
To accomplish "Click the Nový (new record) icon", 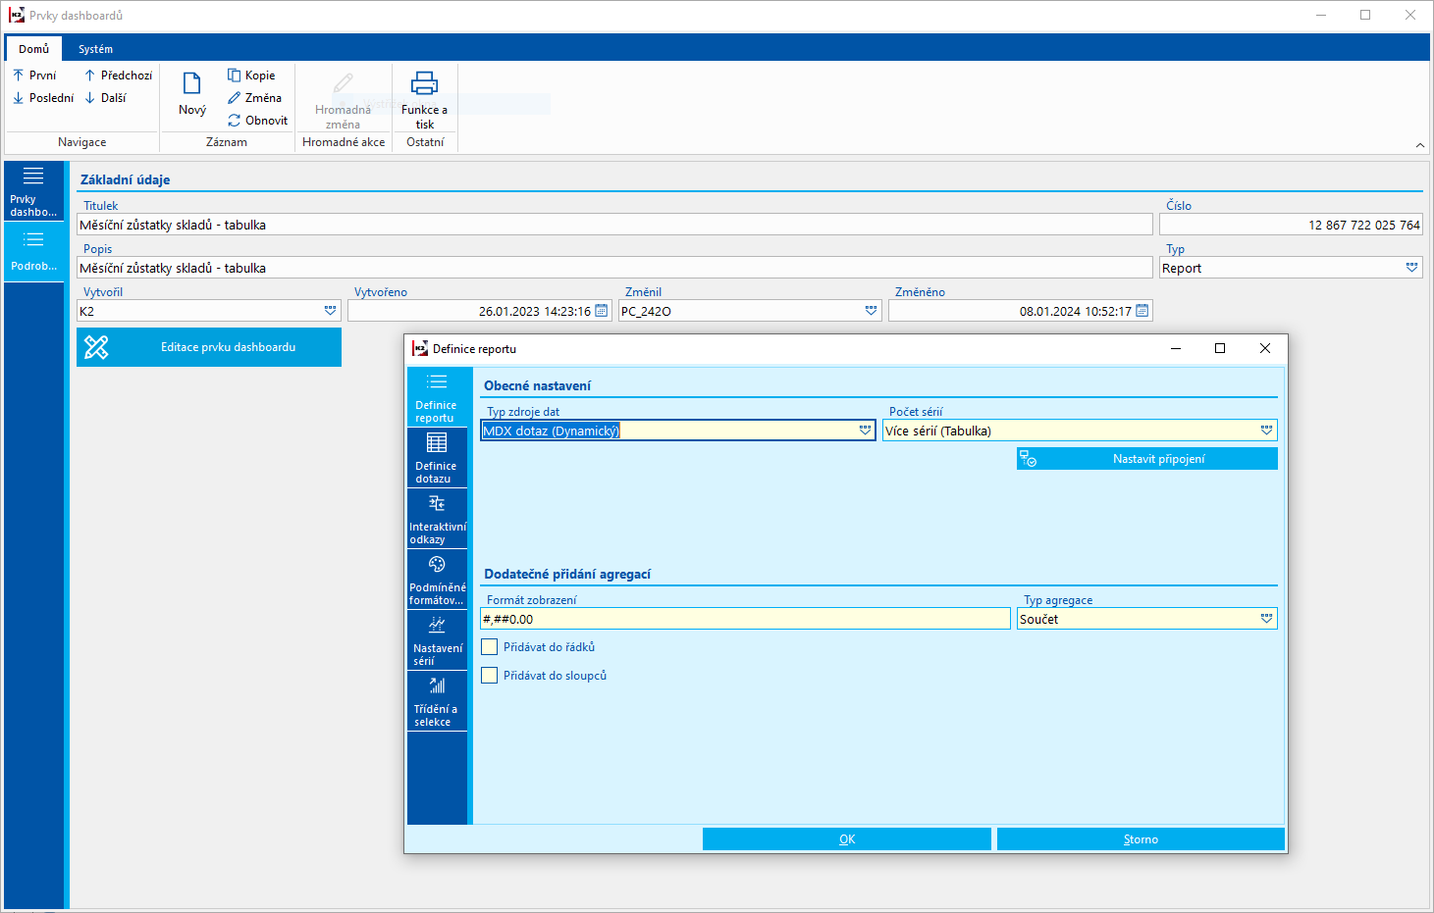I will (x=192, y=84).
